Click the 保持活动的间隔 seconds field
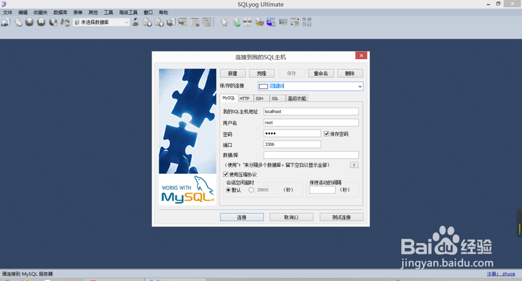522x281 pixels. [322, 190]
